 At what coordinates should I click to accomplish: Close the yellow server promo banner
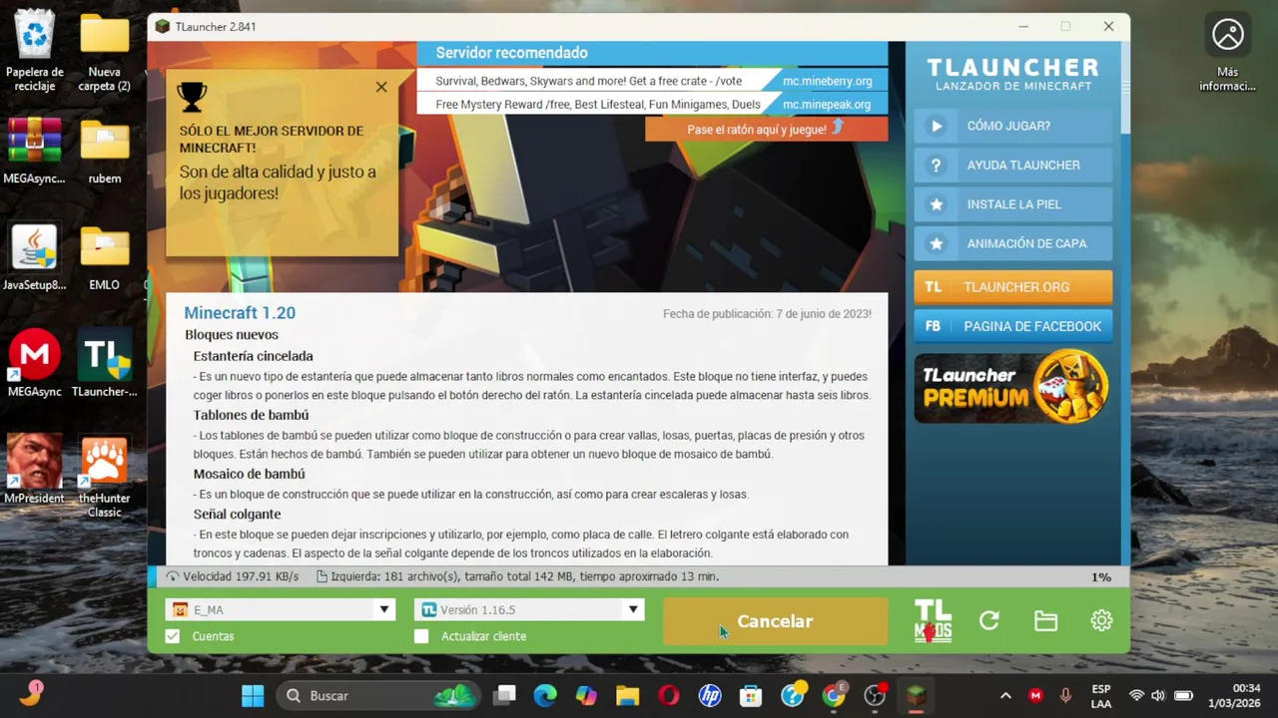pyautogui.click(x=381, y=87)
